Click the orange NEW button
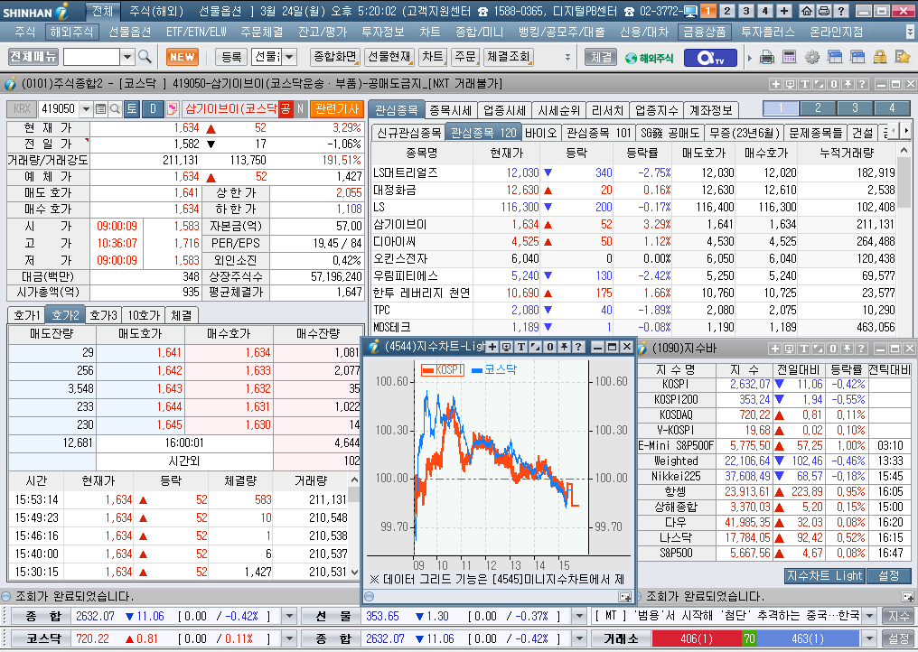Image resolution: width=918 pixels, height=652 pixels. pyautogui.click(x=183, y=58)
